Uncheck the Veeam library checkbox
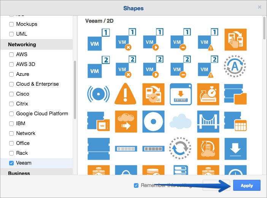Image resolution: width=267 pixels, height=198 pixels. pos(11,163)
